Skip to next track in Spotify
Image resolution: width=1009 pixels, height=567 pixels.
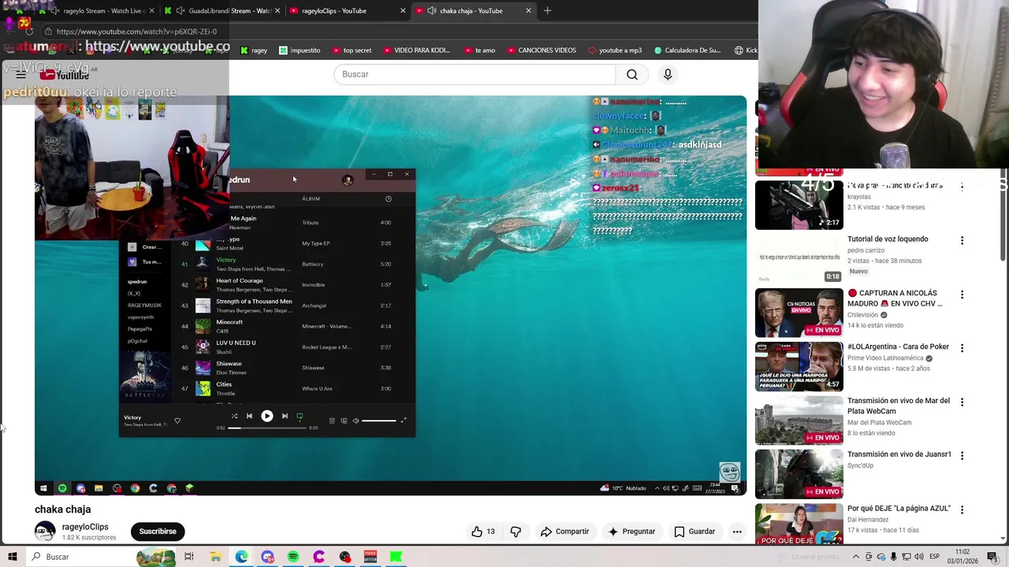click(285, 416)
